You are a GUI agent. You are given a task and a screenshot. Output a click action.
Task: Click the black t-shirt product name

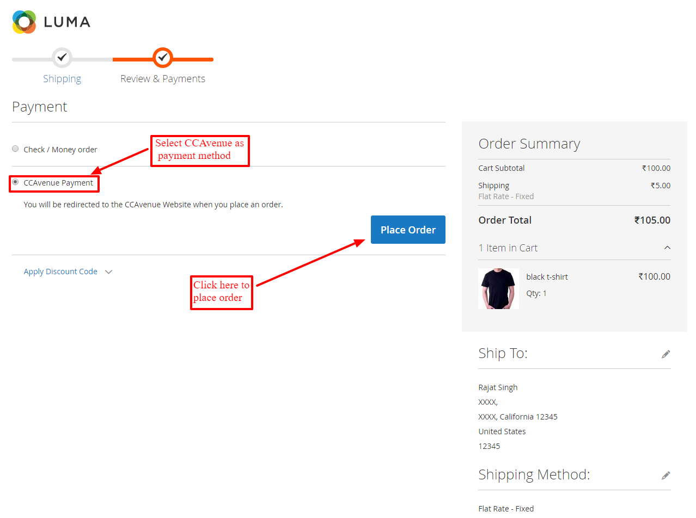547,277
